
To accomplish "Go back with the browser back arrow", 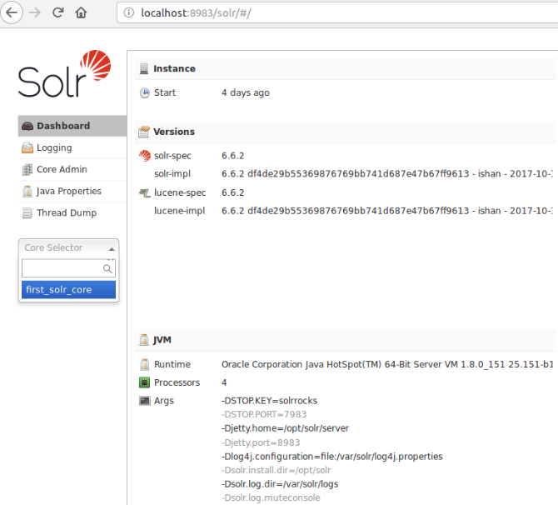I will [12, 12].
